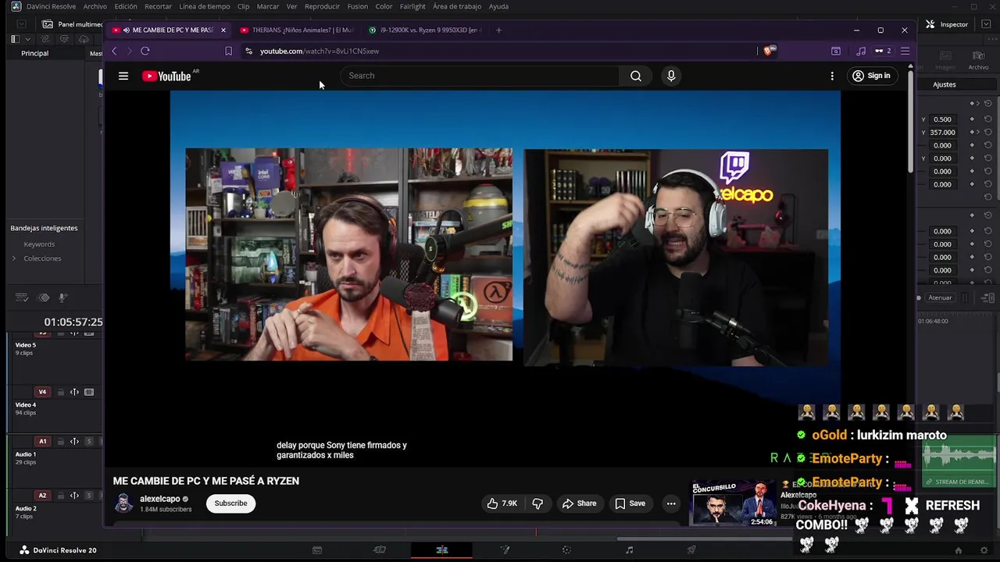Dislike the YouTube video
The image size is (1000, 562).
(537, 503)
